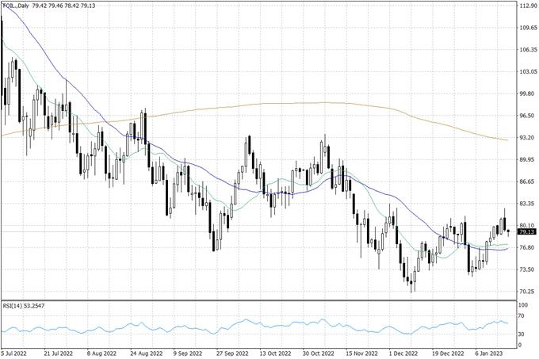Click the last candlestick on the chart
The width and height of the screenshot is (539, 359).
tap(508, 231)
